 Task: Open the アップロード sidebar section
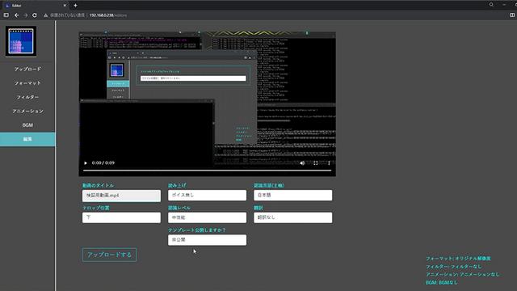click(x=27, y=69)
